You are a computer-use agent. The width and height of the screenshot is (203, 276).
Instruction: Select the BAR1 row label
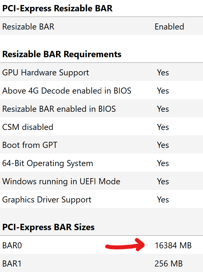(12, 263)
